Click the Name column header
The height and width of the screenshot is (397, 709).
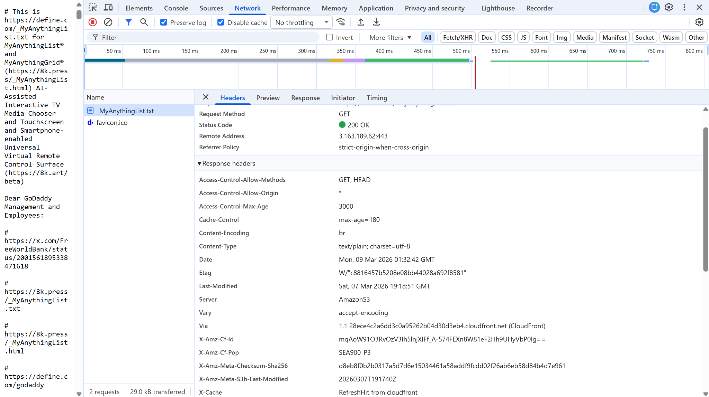[139, 97]
